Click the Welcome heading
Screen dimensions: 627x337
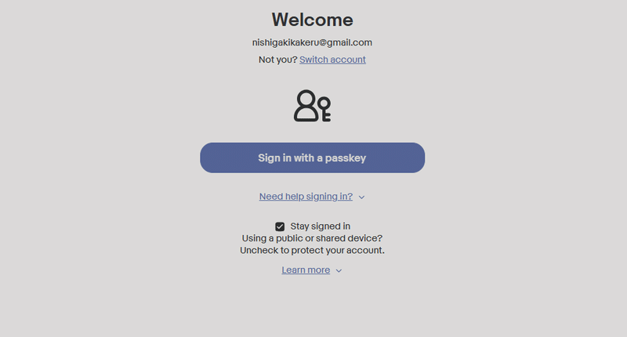(x=312, y=20)
